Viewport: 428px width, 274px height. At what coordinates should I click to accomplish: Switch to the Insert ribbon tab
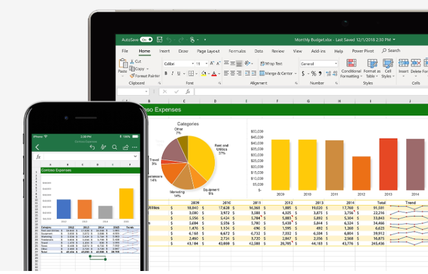point(164,51)
